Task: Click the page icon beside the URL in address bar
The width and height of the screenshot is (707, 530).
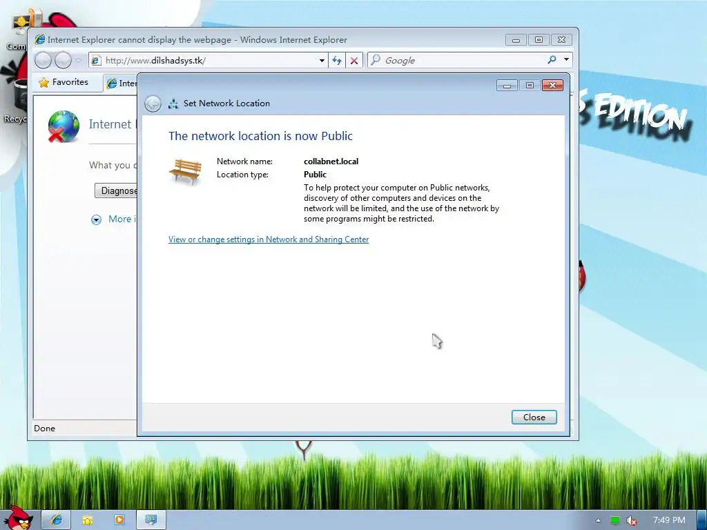Action: click(96, 61)
